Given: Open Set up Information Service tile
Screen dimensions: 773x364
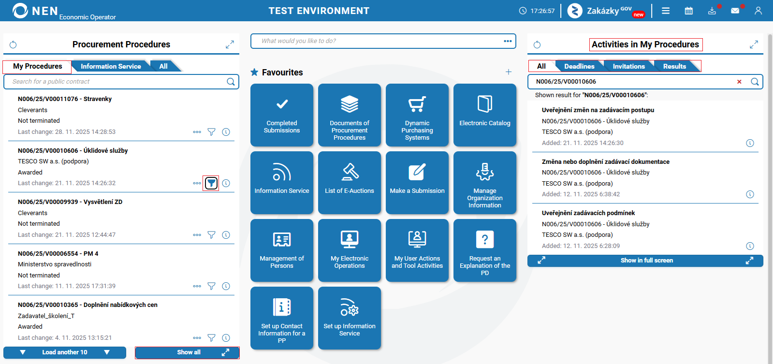Looking at the screenshot, I should tap(350, 318).
